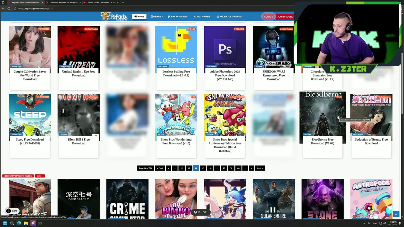
Task: Close the Download Resident Evil Village tab
Action: click(x=80, y=3)
